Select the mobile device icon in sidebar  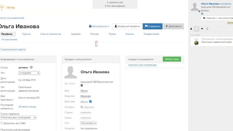click(x=207, y=29)
